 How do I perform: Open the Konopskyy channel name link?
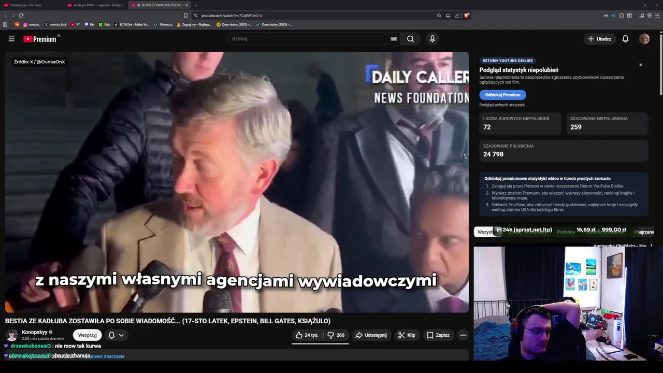[34, 332]
